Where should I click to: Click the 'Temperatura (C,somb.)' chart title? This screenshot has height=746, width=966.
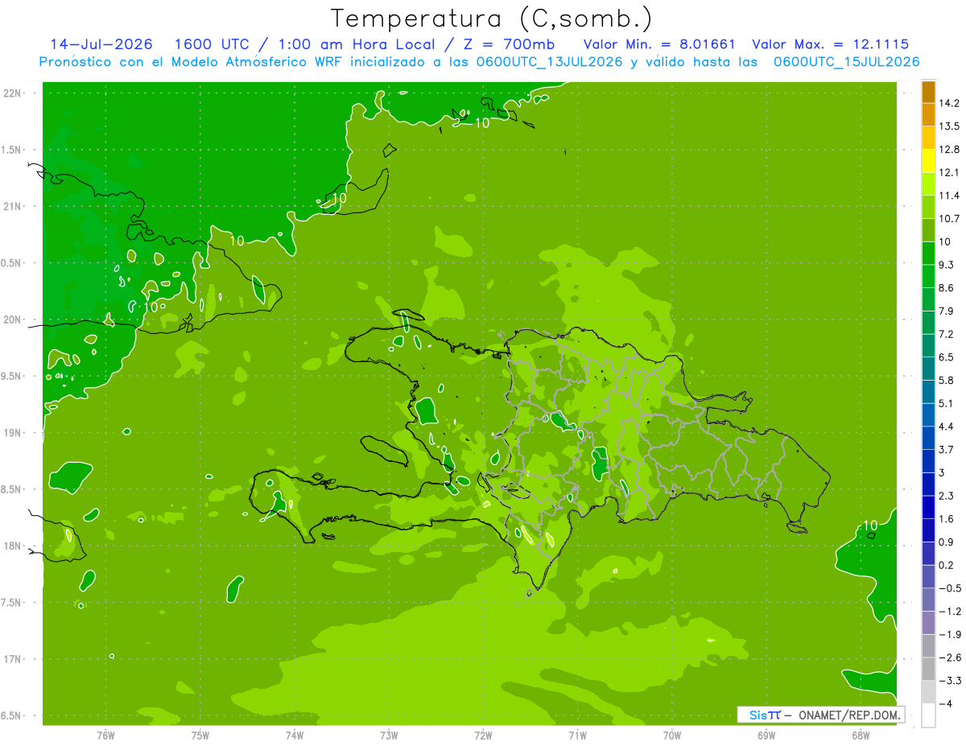tap(492, 19)
